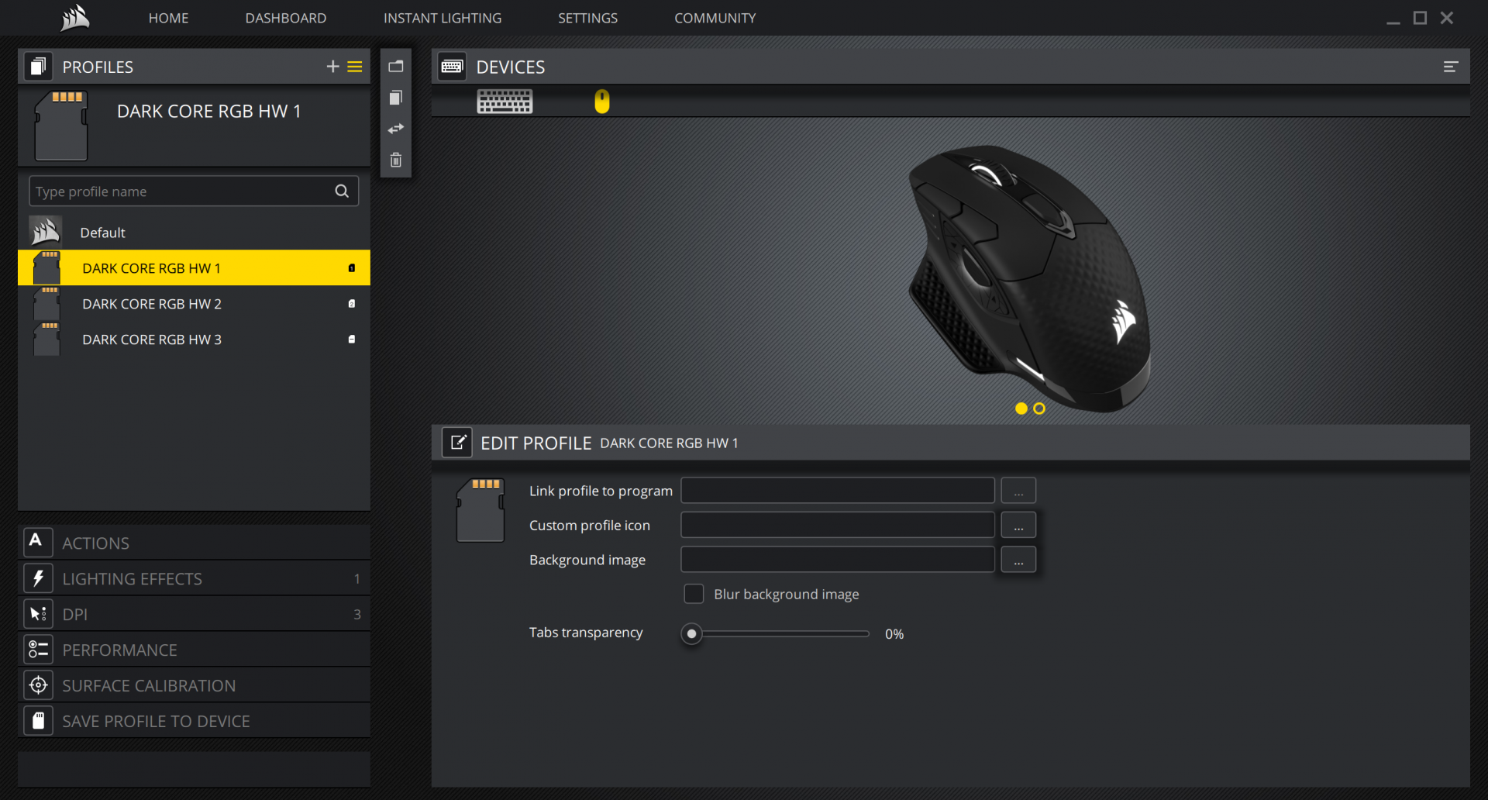Click the Custom profile icon field
This screenshot has height=800, width=1488.
838,525
